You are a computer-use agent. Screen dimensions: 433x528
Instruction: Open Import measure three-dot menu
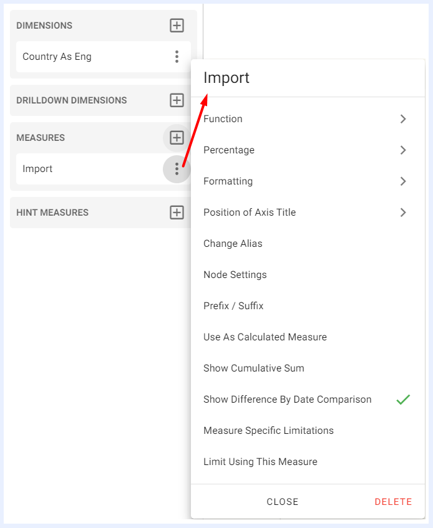(177, 169)
